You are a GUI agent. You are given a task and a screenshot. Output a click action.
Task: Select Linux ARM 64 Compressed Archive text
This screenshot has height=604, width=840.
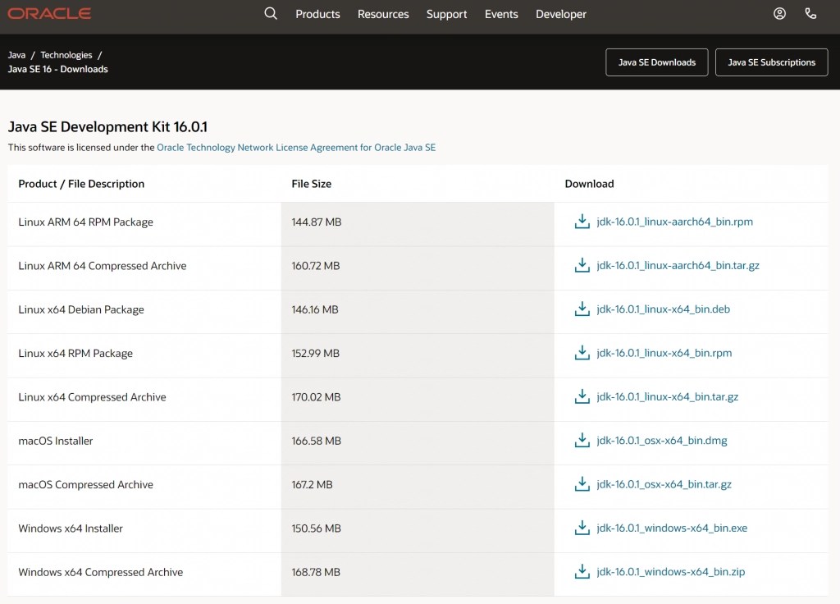click(x=103, y=266)
